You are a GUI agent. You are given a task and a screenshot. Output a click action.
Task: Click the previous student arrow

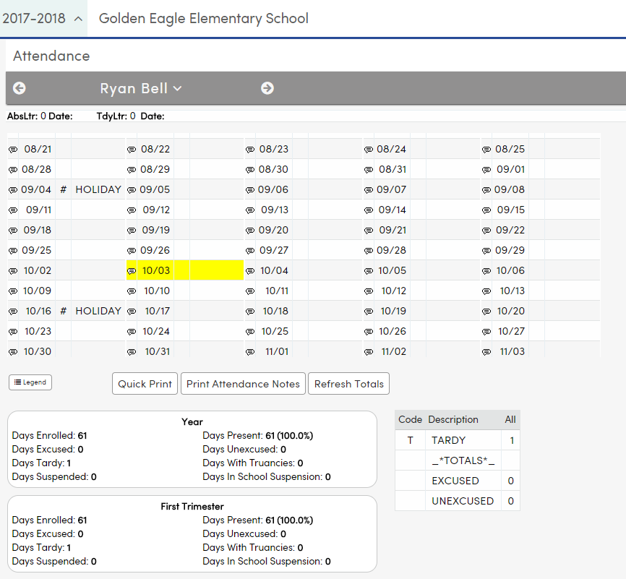click(x=19, y=88)
